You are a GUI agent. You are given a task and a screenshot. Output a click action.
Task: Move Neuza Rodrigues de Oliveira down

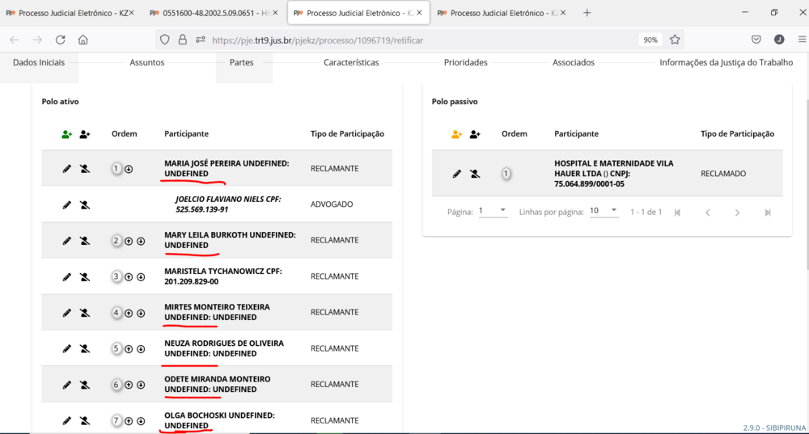coord(140,349)
